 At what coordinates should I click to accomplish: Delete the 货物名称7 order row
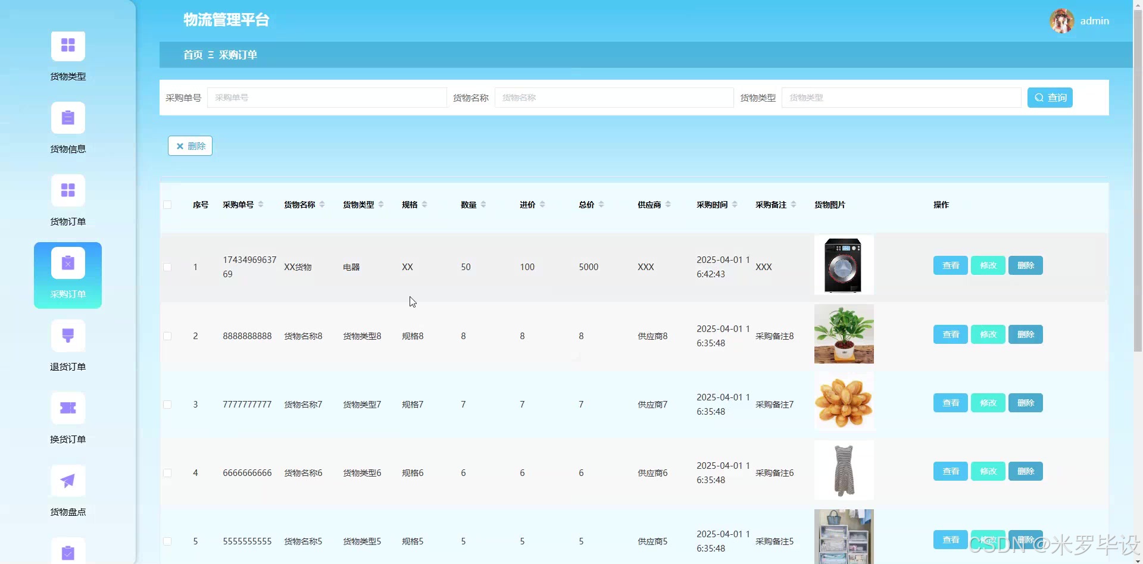tap(1026, 403)
